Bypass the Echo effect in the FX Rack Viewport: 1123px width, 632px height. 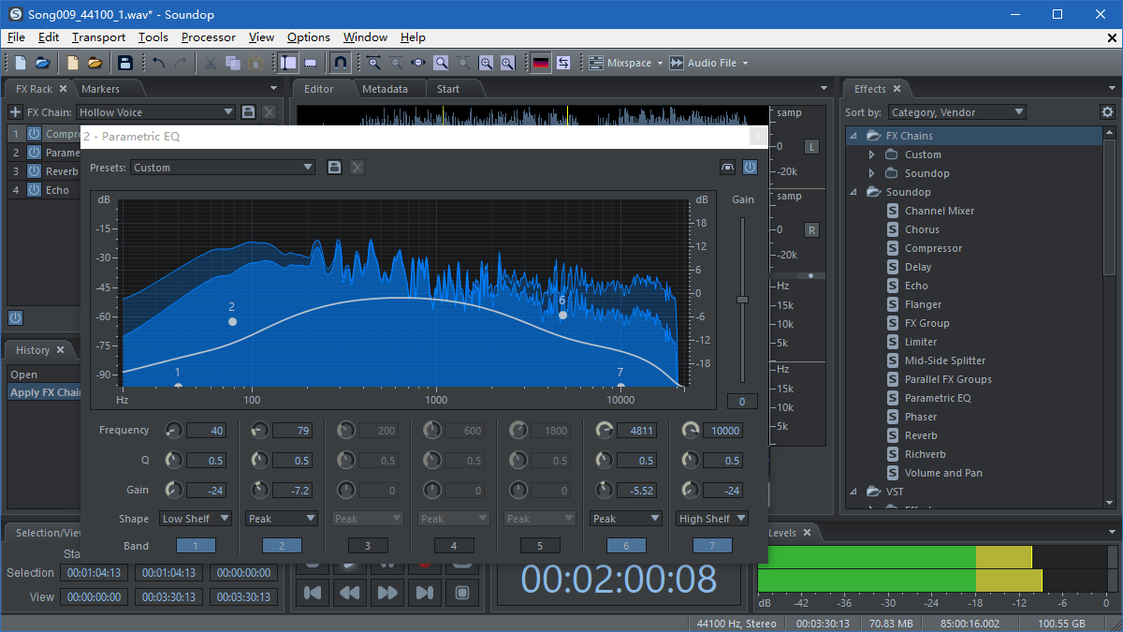point(32,189)
